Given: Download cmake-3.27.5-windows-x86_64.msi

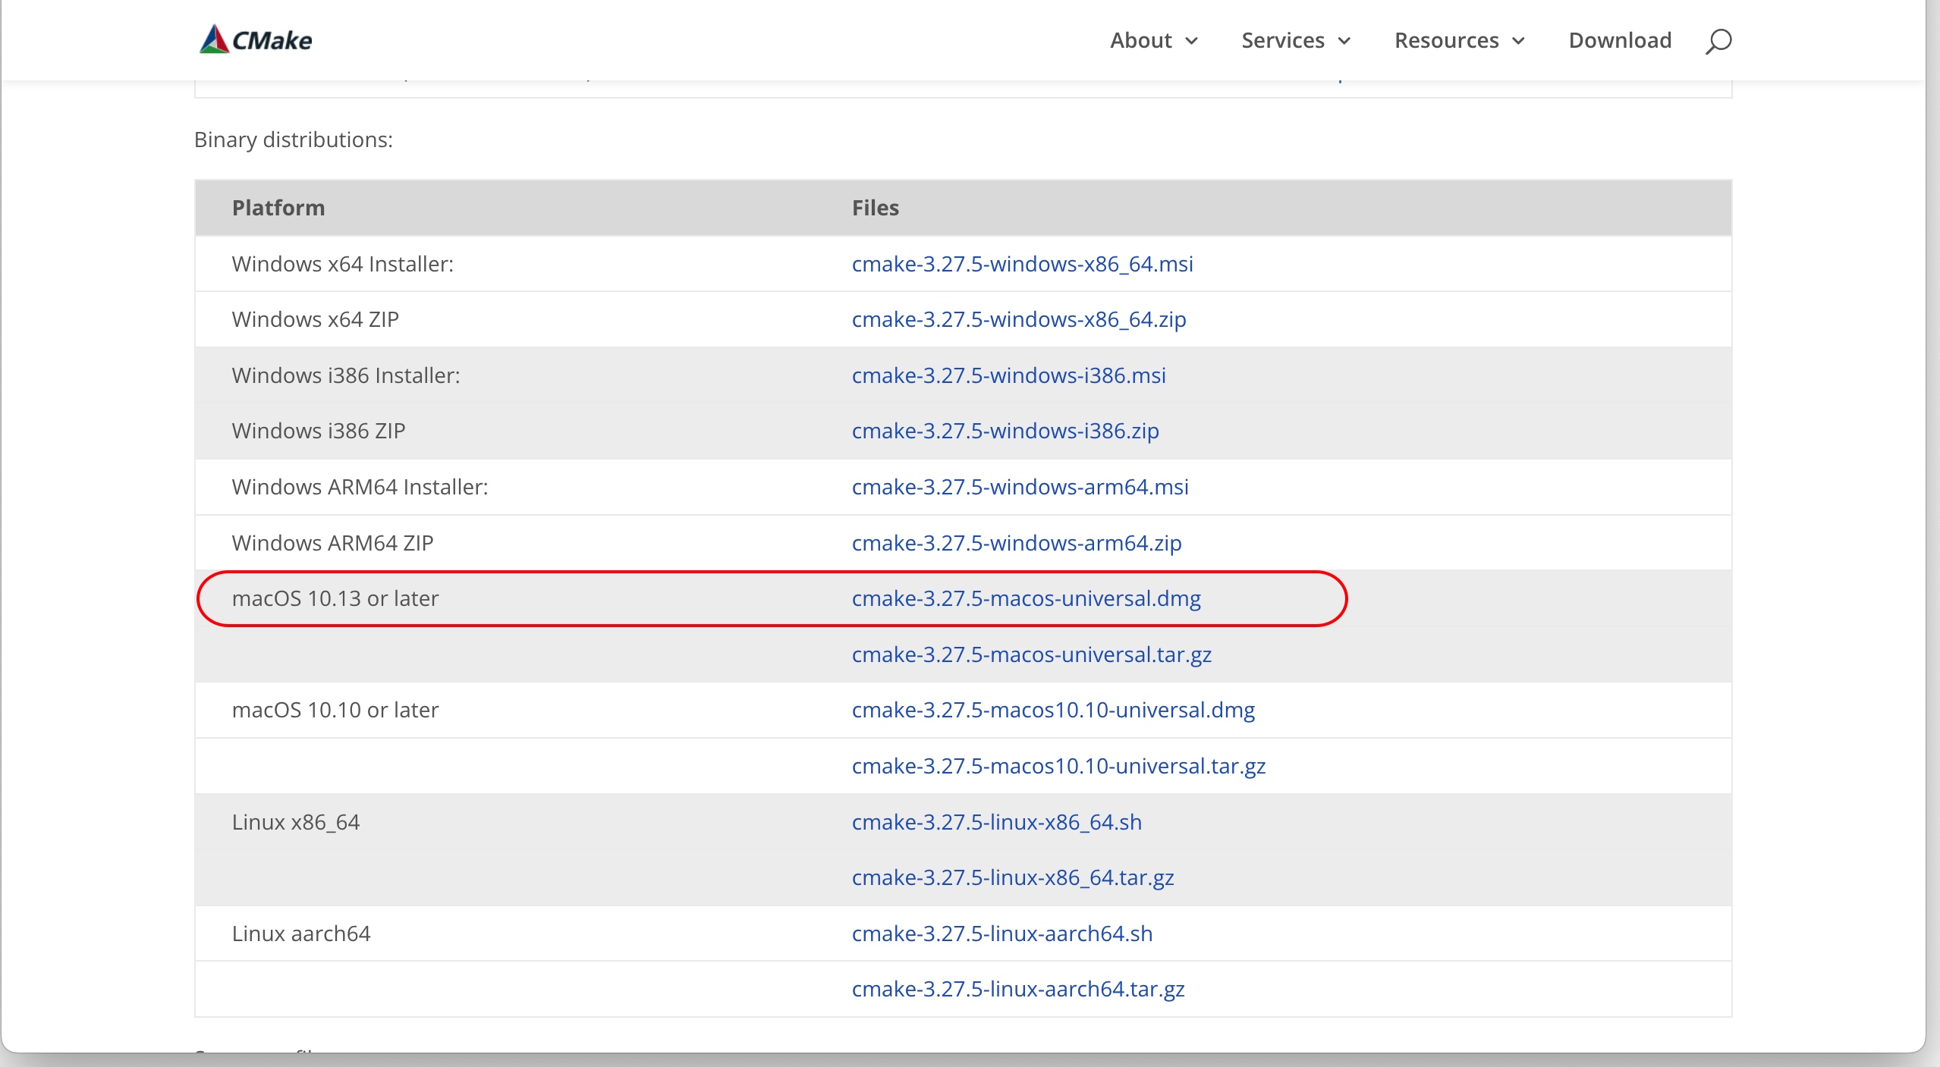Looking at the screenshot, I should pos(1022,264).
